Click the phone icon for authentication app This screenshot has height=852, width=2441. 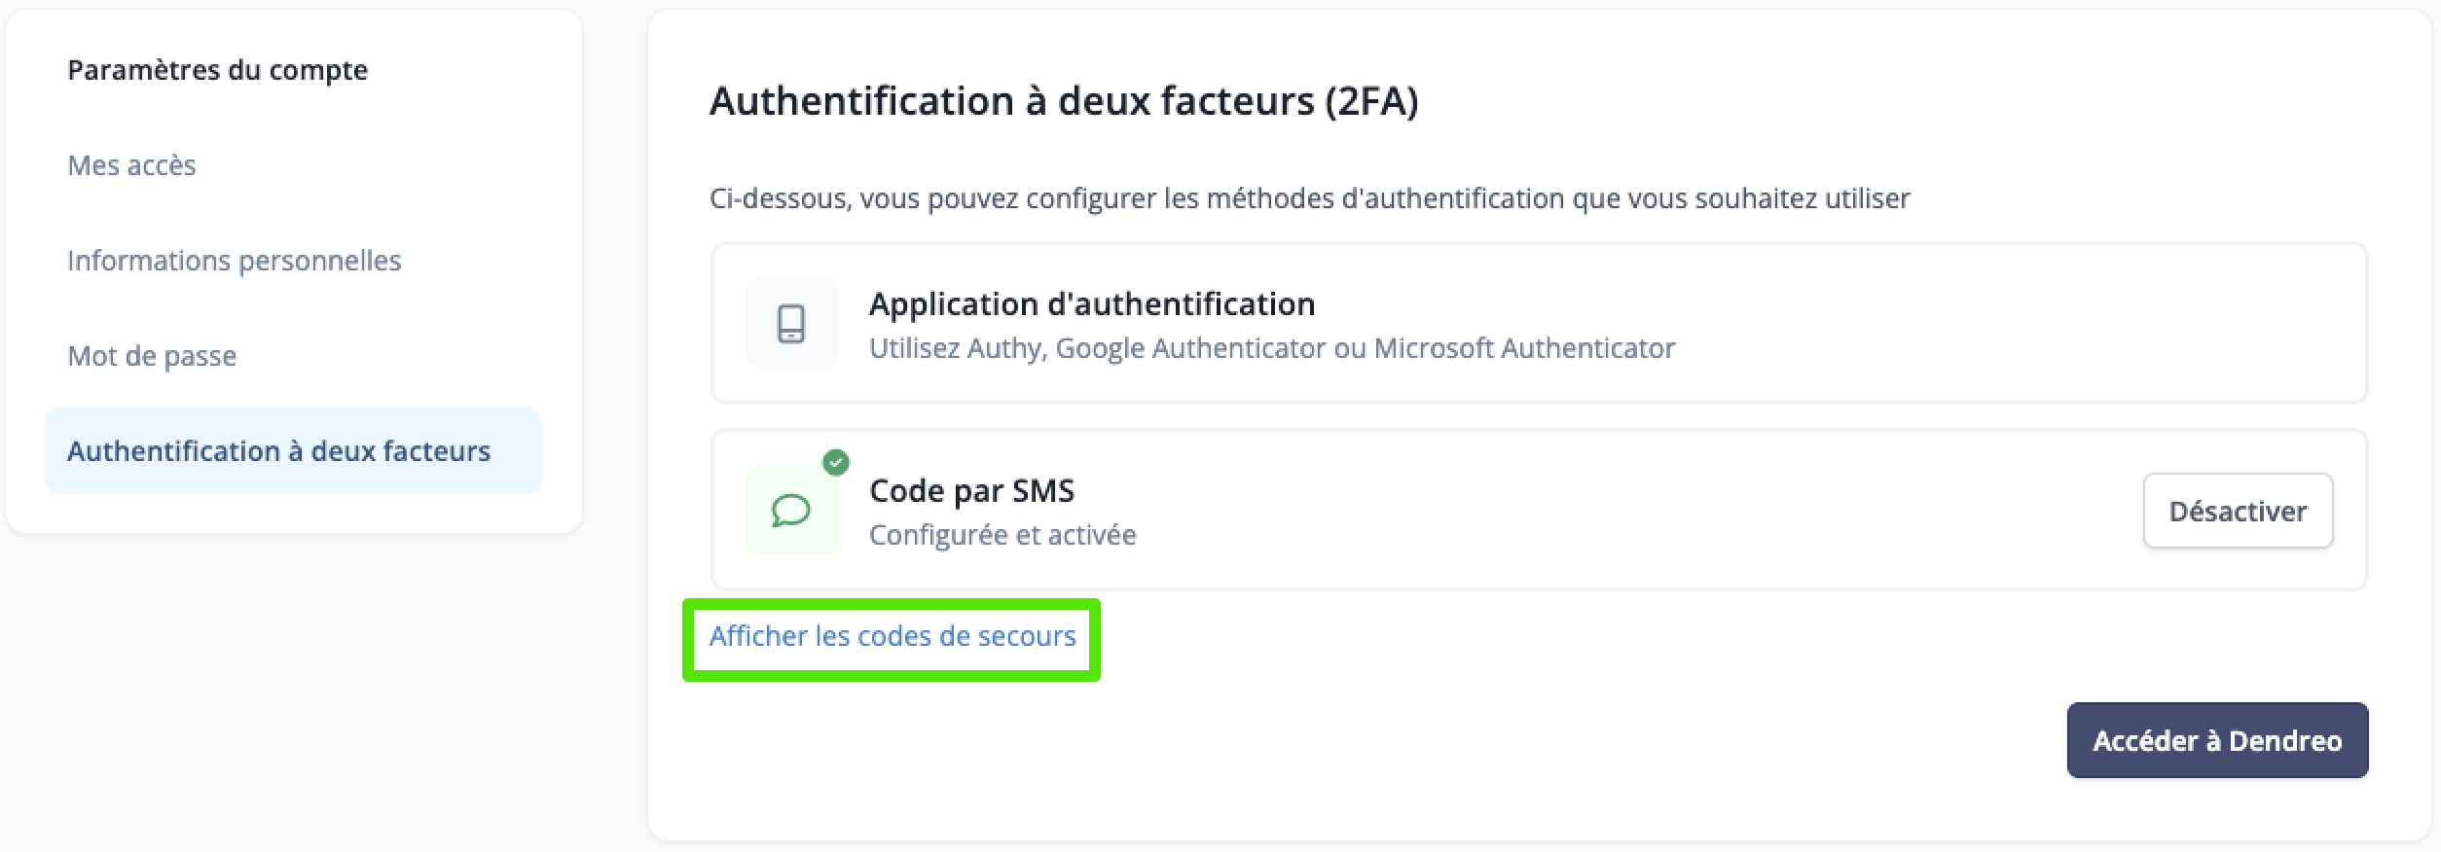[x=791, y=324]
